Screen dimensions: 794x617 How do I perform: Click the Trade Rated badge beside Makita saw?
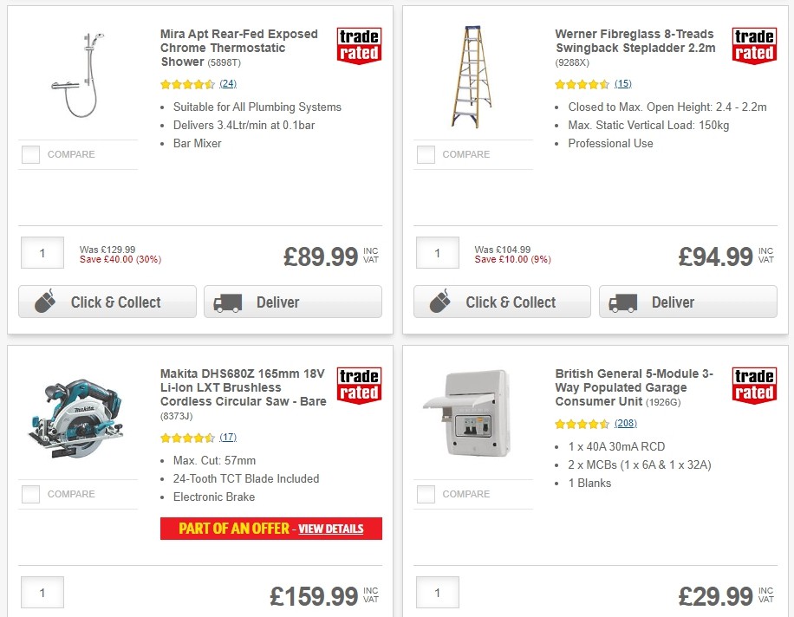359,384
